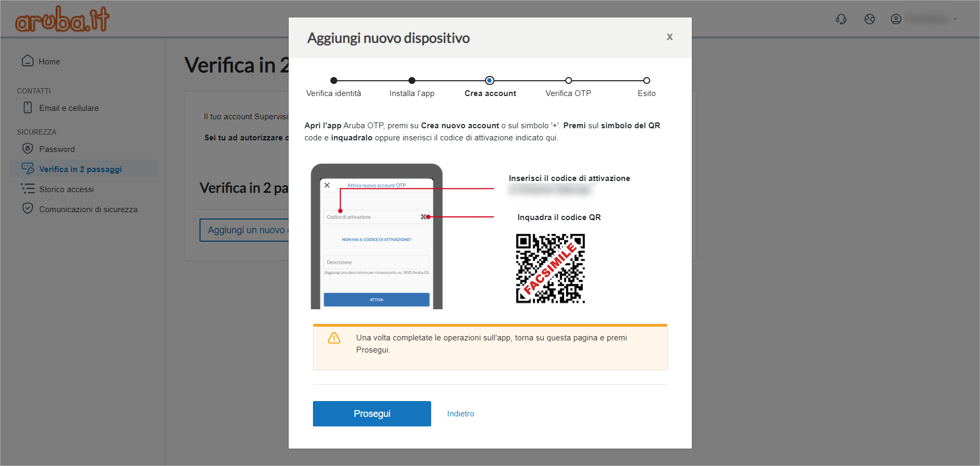Open the Home sidebar item
Image resolution: width=980 pixels, height=466 pixels.
pos(49,62)
